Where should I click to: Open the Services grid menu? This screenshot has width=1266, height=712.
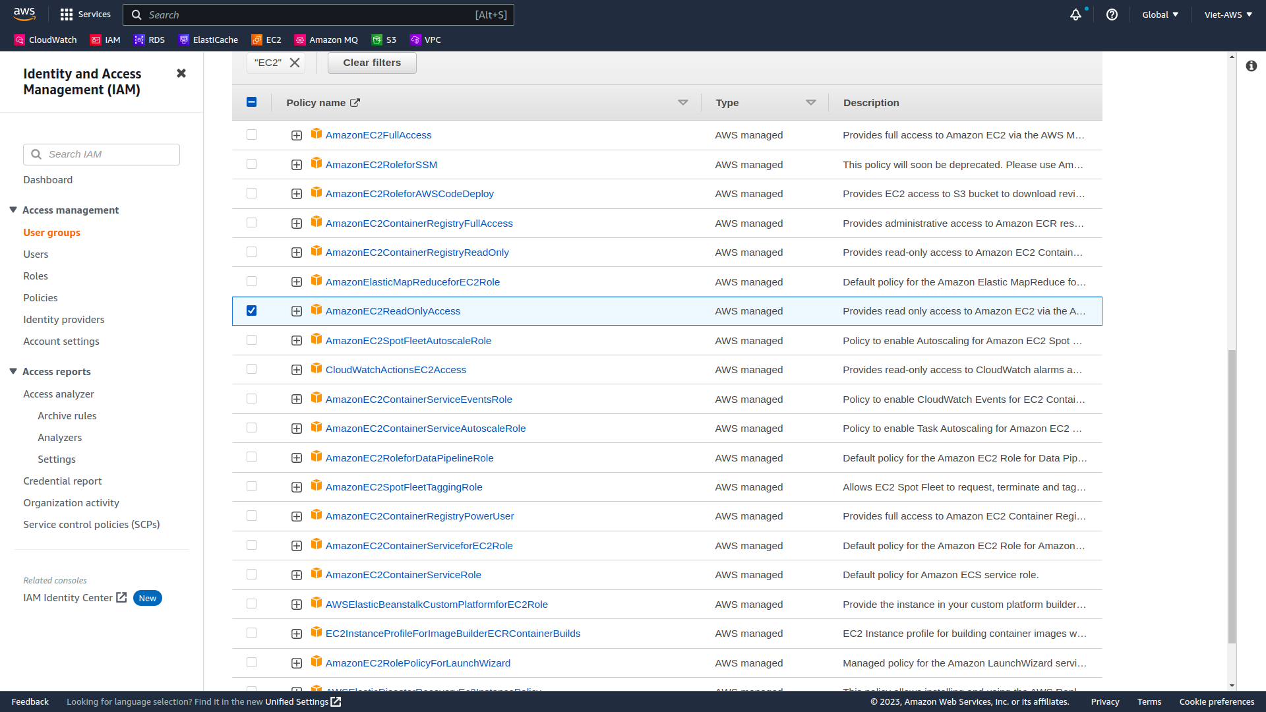point(85,15)
